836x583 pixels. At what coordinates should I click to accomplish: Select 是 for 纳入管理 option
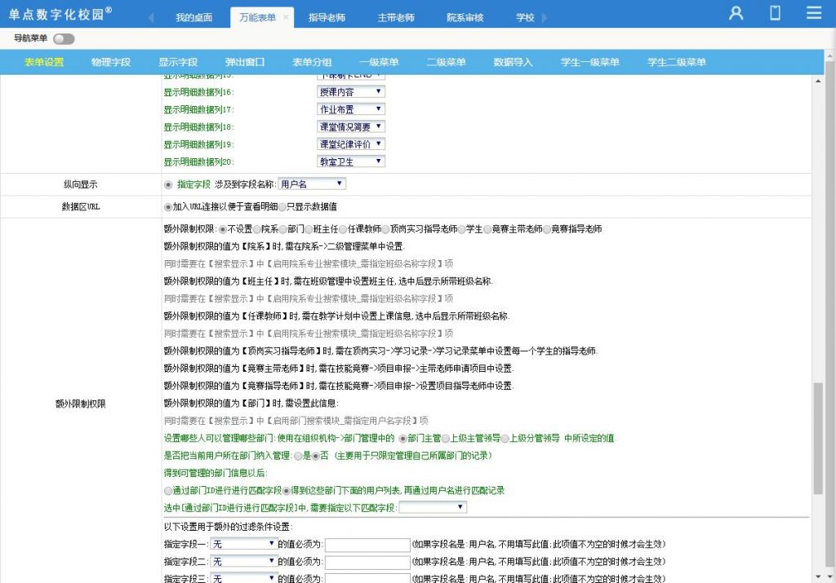pos(298,457)
